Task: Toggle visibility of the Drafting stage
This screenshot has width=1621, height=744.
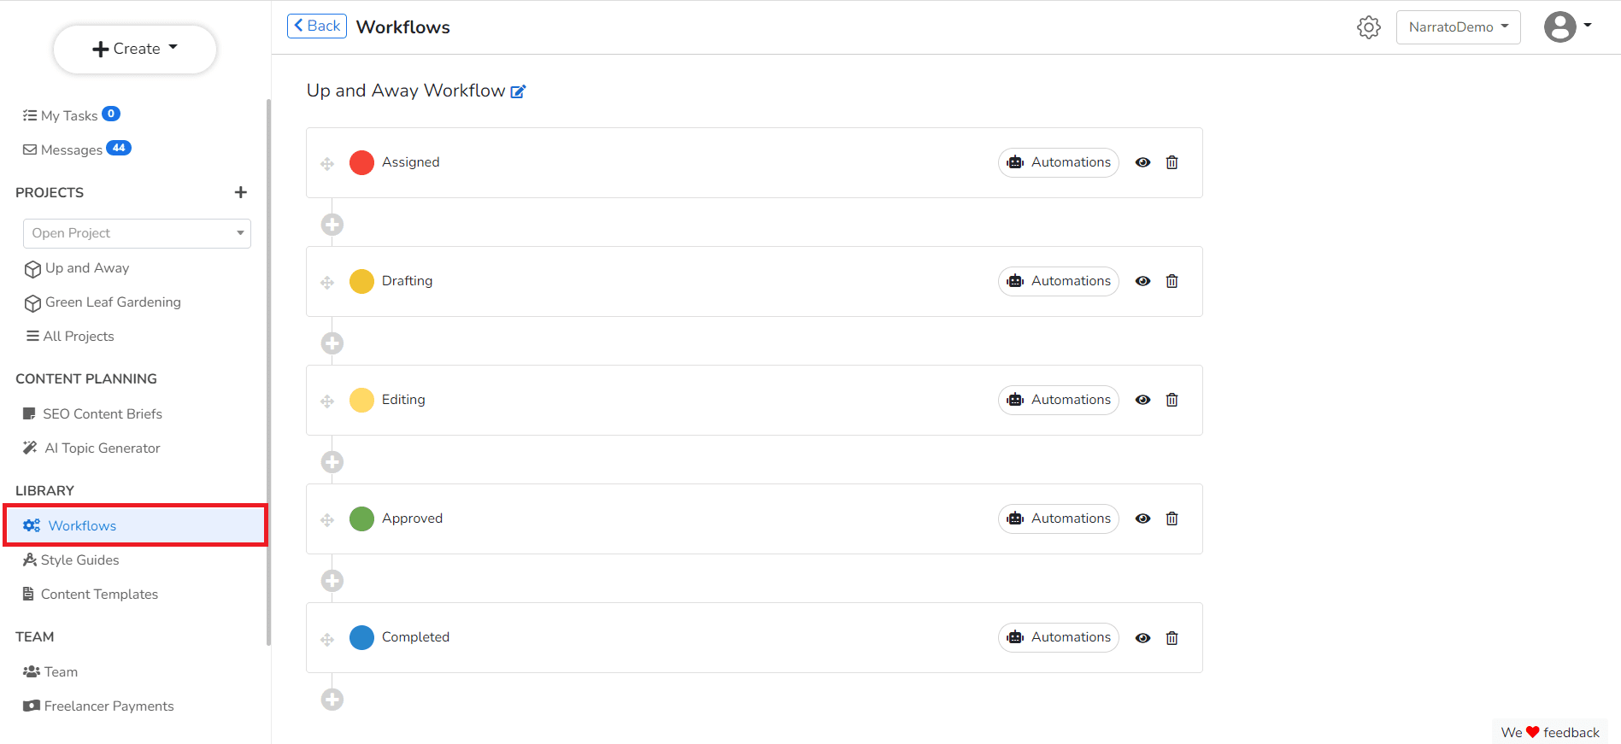Action: click(1142, 281)
